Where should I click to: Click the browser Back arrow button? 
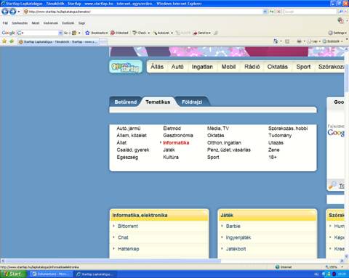tap(5, 12)
